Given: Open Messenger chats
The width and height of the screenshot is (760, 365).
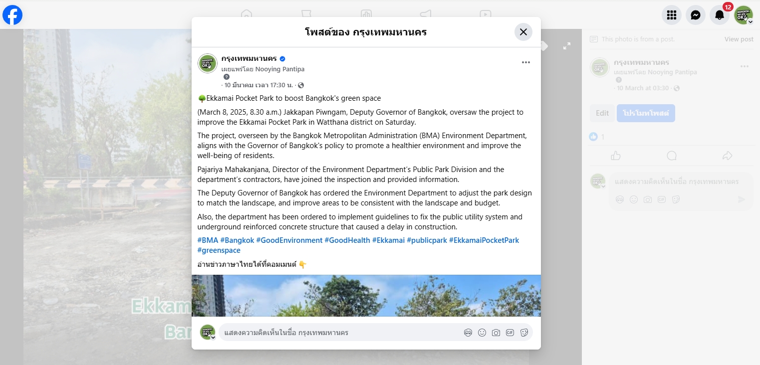Looking at the screenshot, I should click(x=696, y=15).
